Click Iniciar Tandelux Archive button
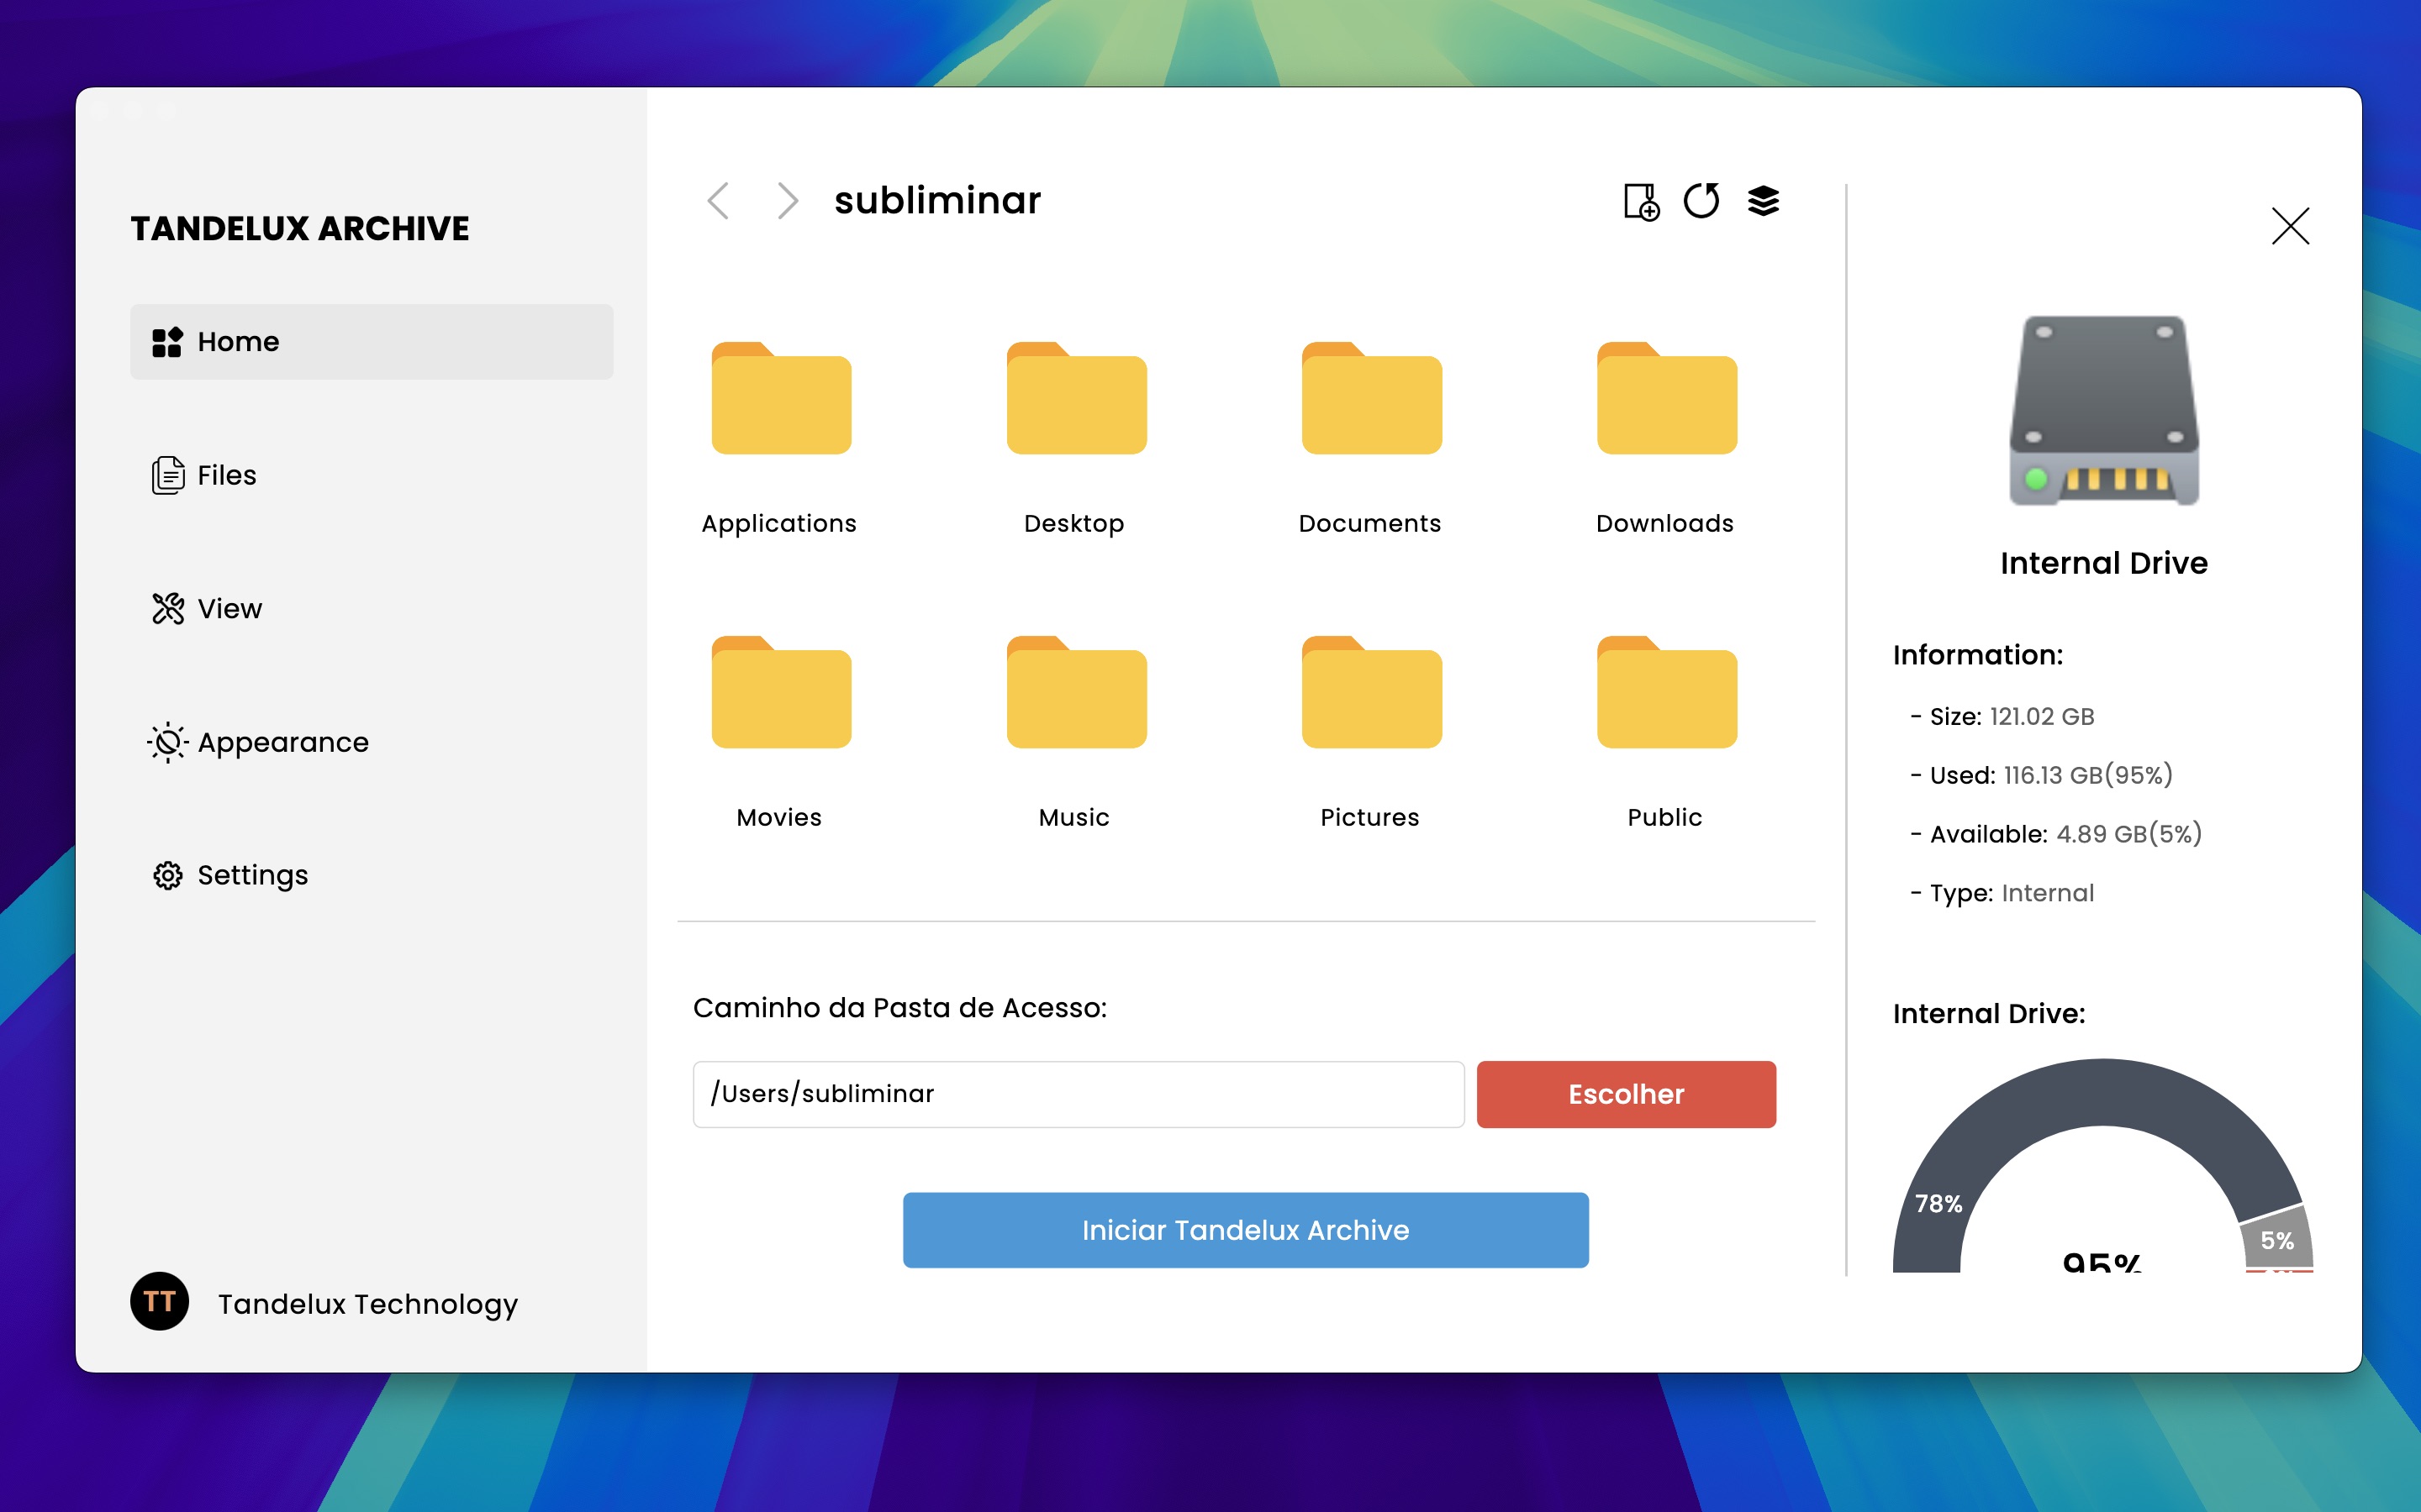The image size is (2421, 1512). coord(1246,1230)
